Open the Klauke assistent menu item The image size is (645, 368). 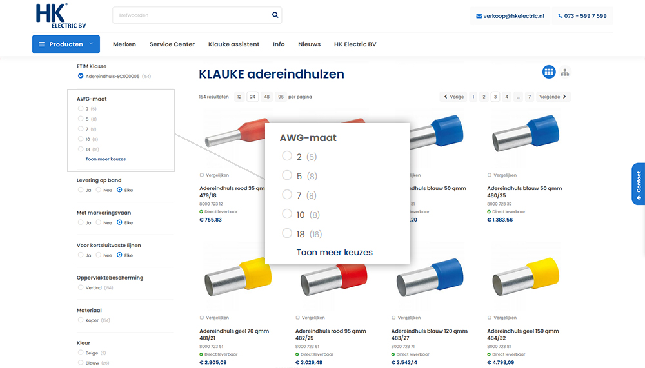[x=233, y=44]
